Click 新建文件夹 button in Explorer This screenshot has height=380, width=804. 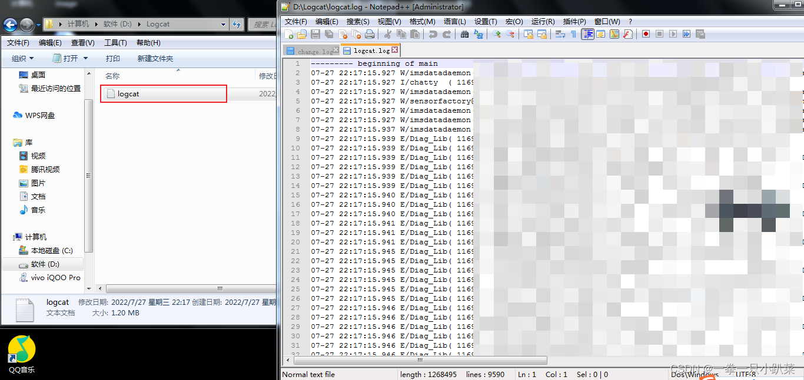click(155, 59)
